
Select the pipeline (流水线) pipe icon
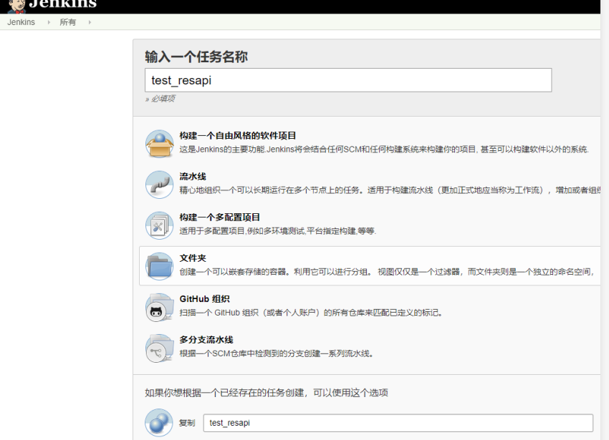pyautogui.click(x=159, y=184)
